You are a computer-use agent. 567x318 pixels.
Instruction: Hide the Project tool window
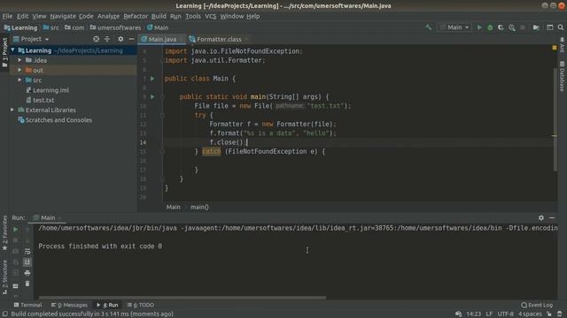click(131, 39)
